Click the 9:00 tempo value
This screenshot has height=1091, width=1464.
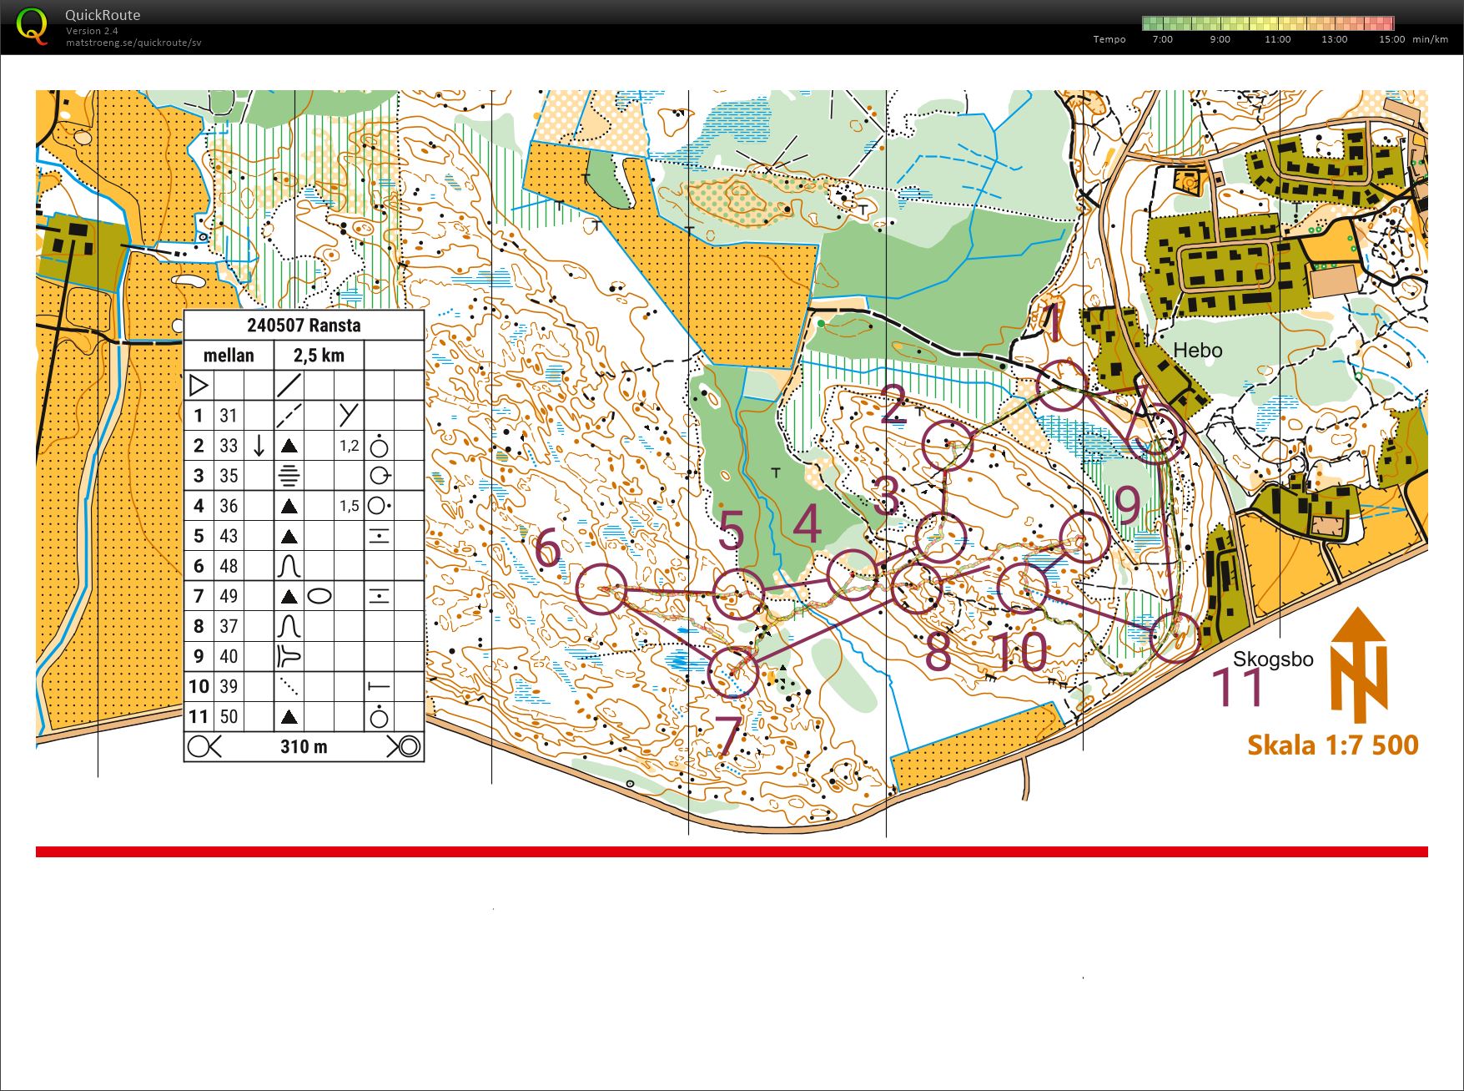1220,39
